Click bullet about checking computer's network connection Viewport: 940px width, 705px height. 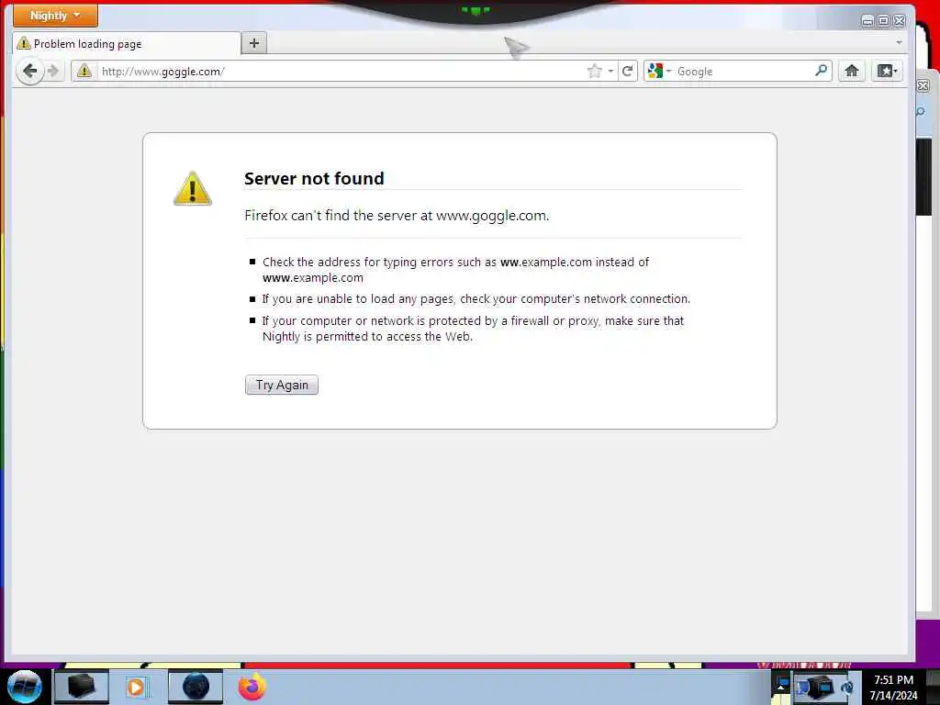[x=476, y=299]
